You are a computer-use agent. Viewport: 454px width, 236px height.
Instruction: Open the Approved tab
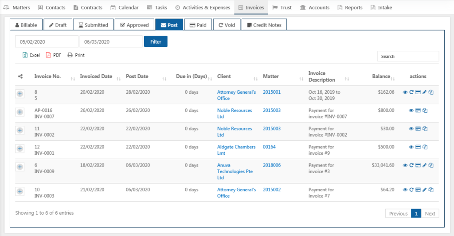point(134,25)
